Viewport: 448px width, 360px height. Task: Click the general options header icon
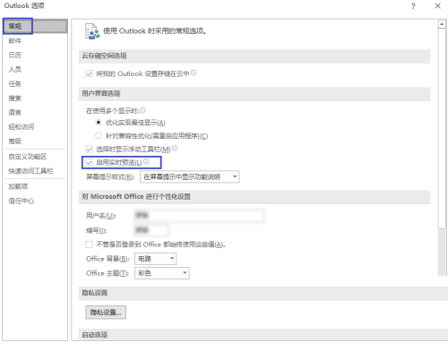pos(92,31)
